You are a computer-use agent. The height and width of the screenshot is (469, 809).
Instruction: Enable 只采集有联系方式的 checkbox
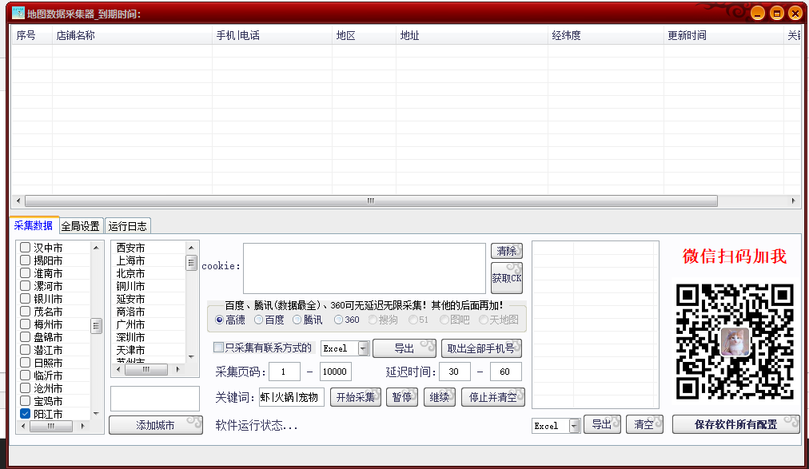[218, 348]
